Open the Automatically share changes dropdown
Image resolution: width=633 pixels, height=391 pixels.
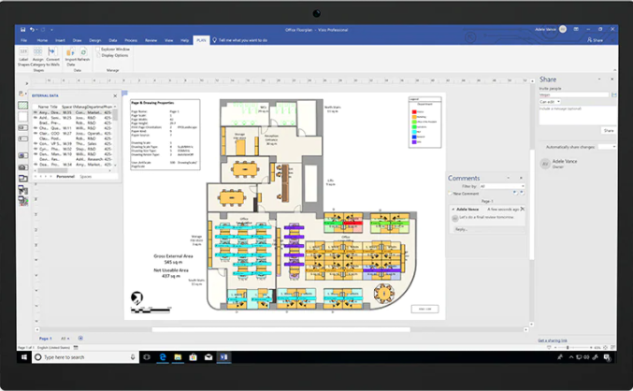click(607, 147)
